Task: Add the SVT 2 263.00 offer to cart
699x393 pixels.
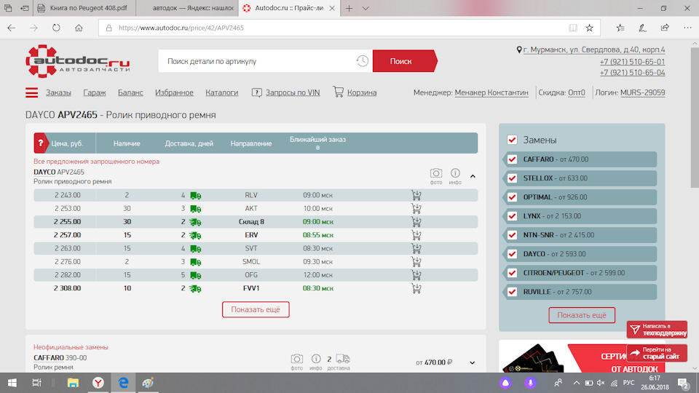Action: pyautogui.click(x=416, y=248)
